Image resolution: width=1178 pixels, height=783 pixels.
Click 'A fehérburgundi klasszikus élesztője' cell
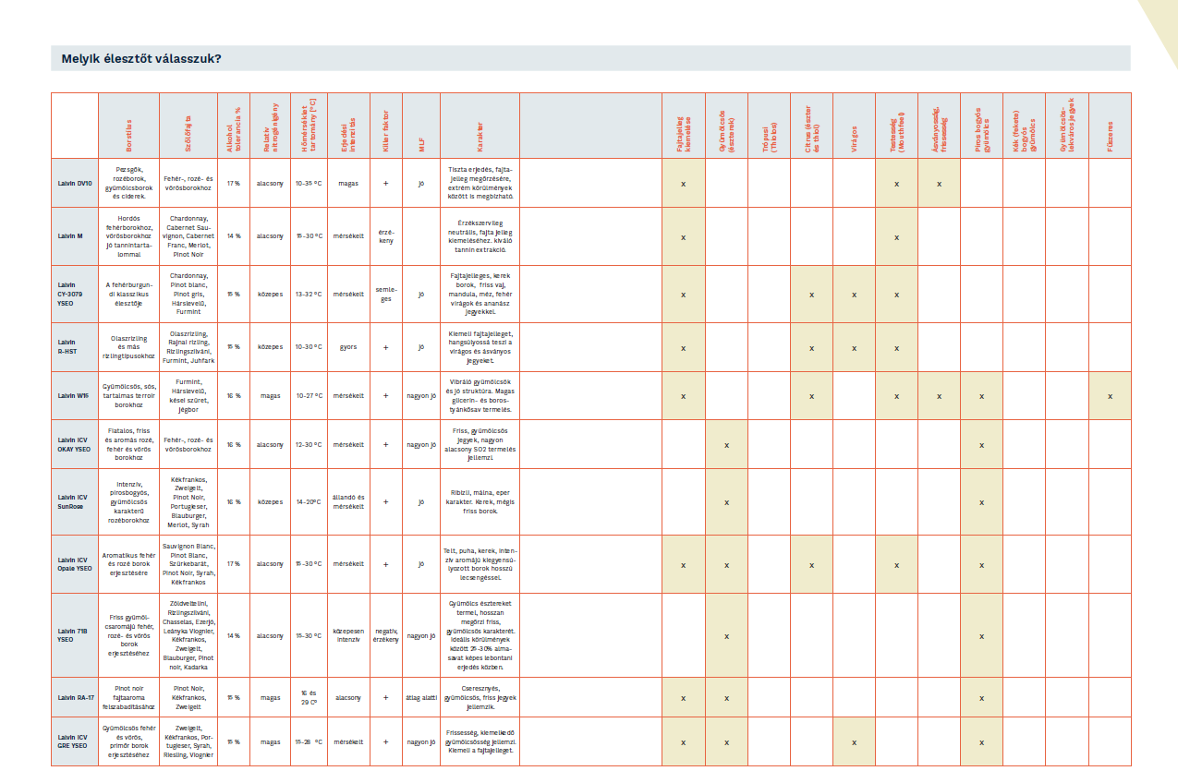click(129, 294)
